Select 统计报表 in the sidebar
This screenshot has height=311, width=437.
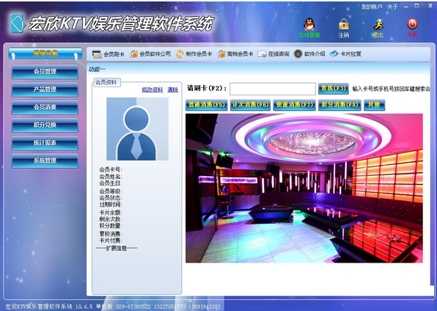click(45, 143)
